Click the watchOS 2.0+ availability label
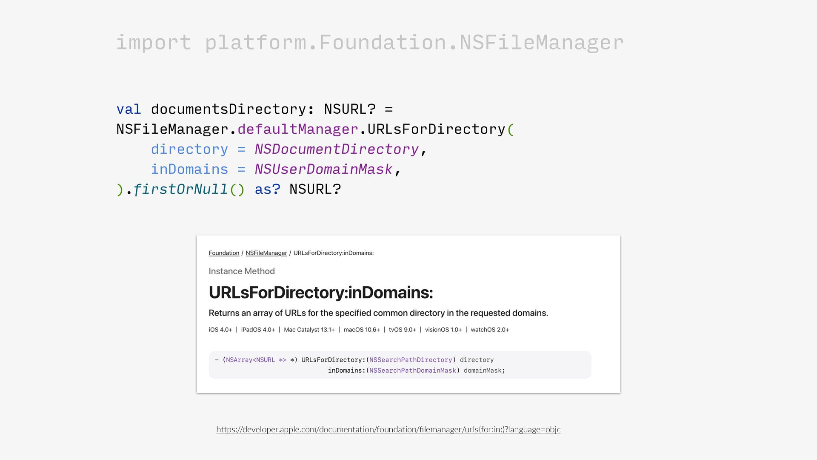This screenshot has width=817, height=460. (x=489, y=330)
